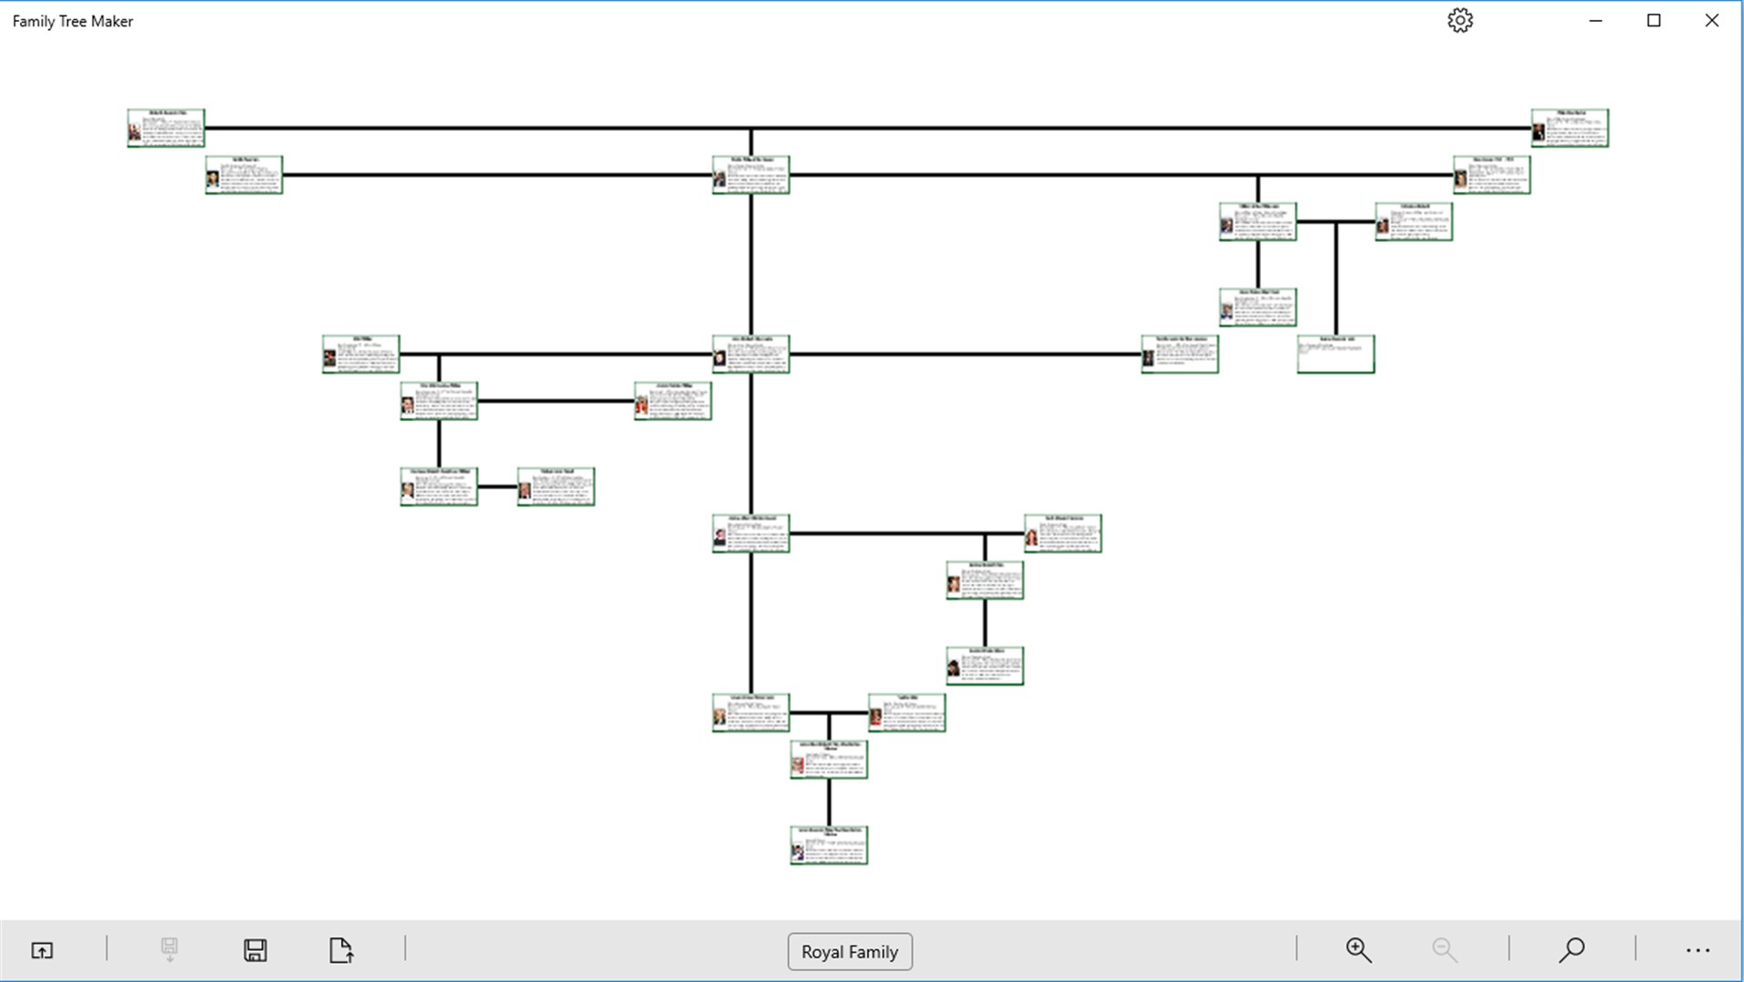Click the export chart icon
The image size is (1744, 982).
pyautogui.click(x=340, y=950)
